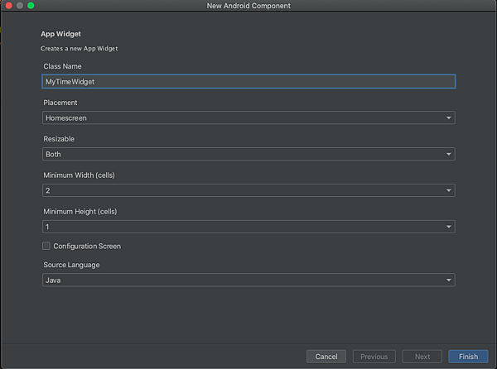
Task: Click the disabled Previous button
Action: pos(374,357)
